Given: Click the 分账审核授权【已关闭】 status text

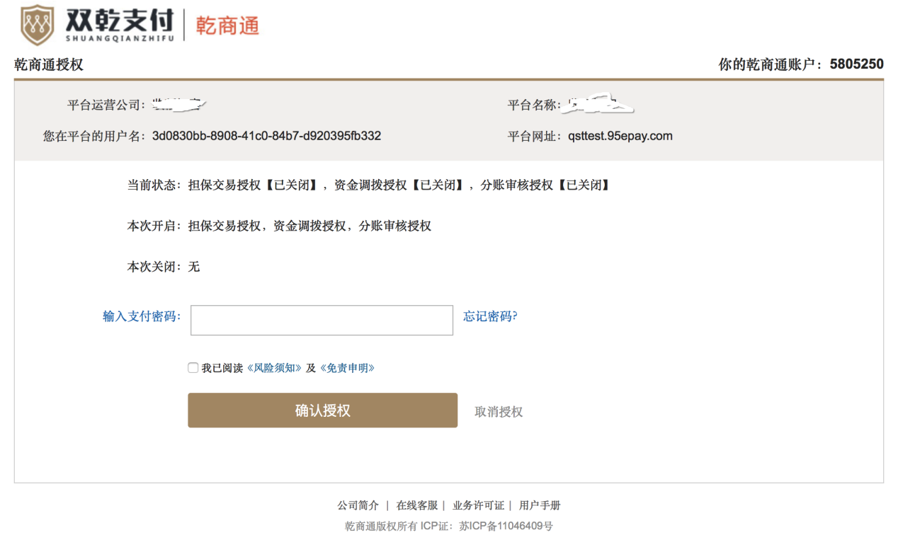Looking at the screenshot, I should [545, 185].
